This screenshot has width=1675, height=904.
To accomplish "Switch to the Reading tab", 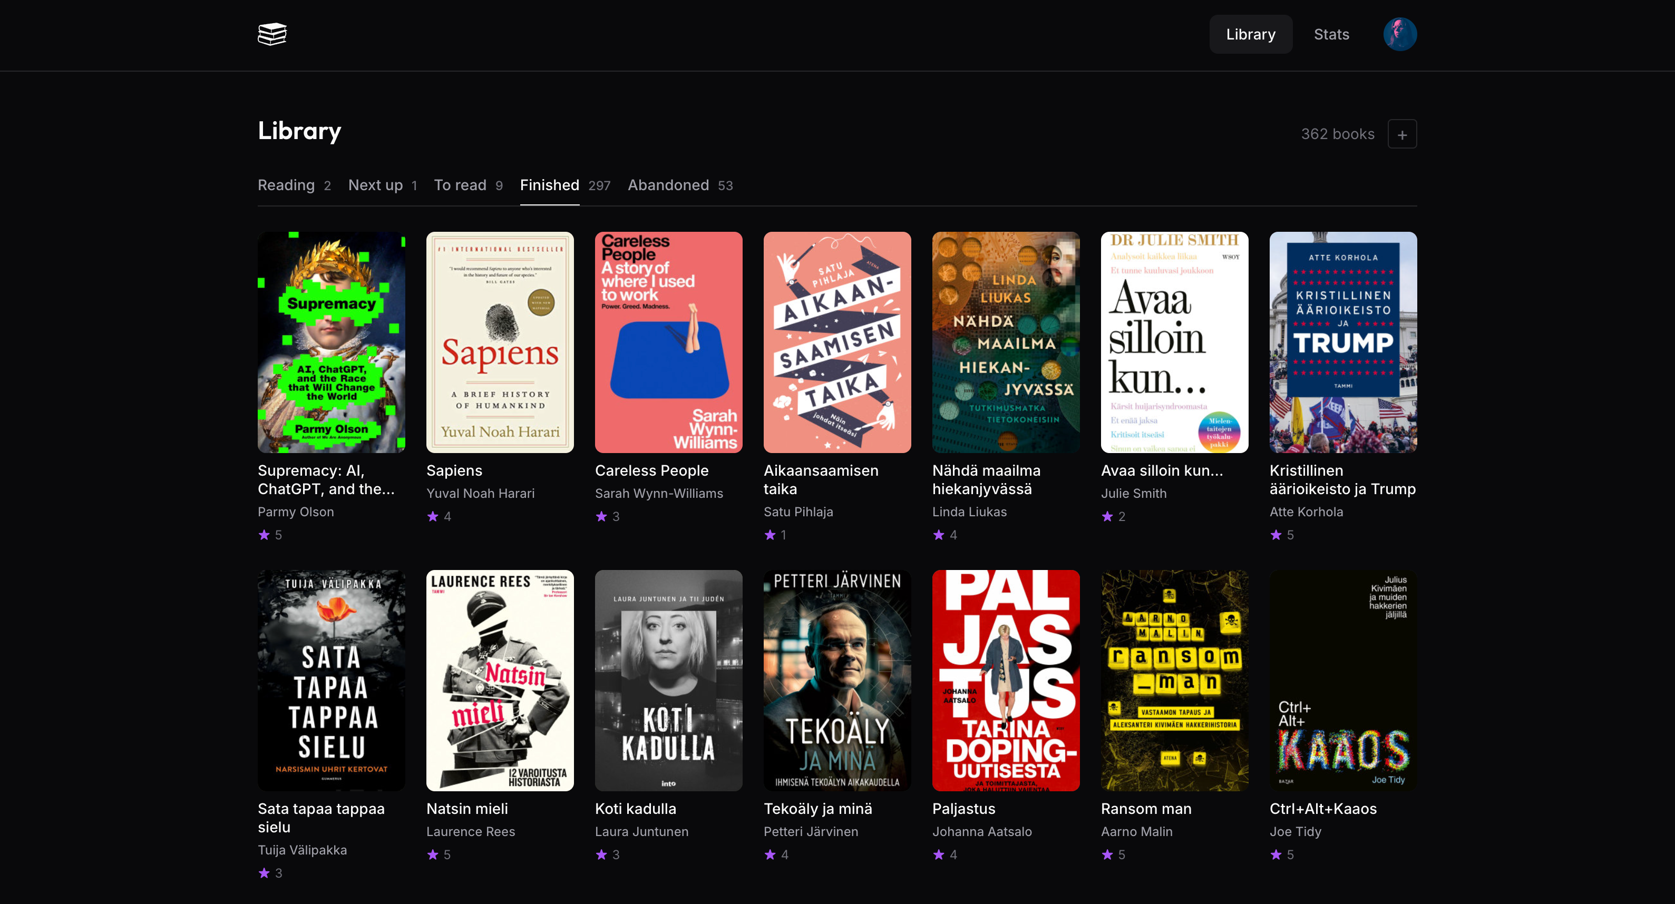I will coord(295,185).
